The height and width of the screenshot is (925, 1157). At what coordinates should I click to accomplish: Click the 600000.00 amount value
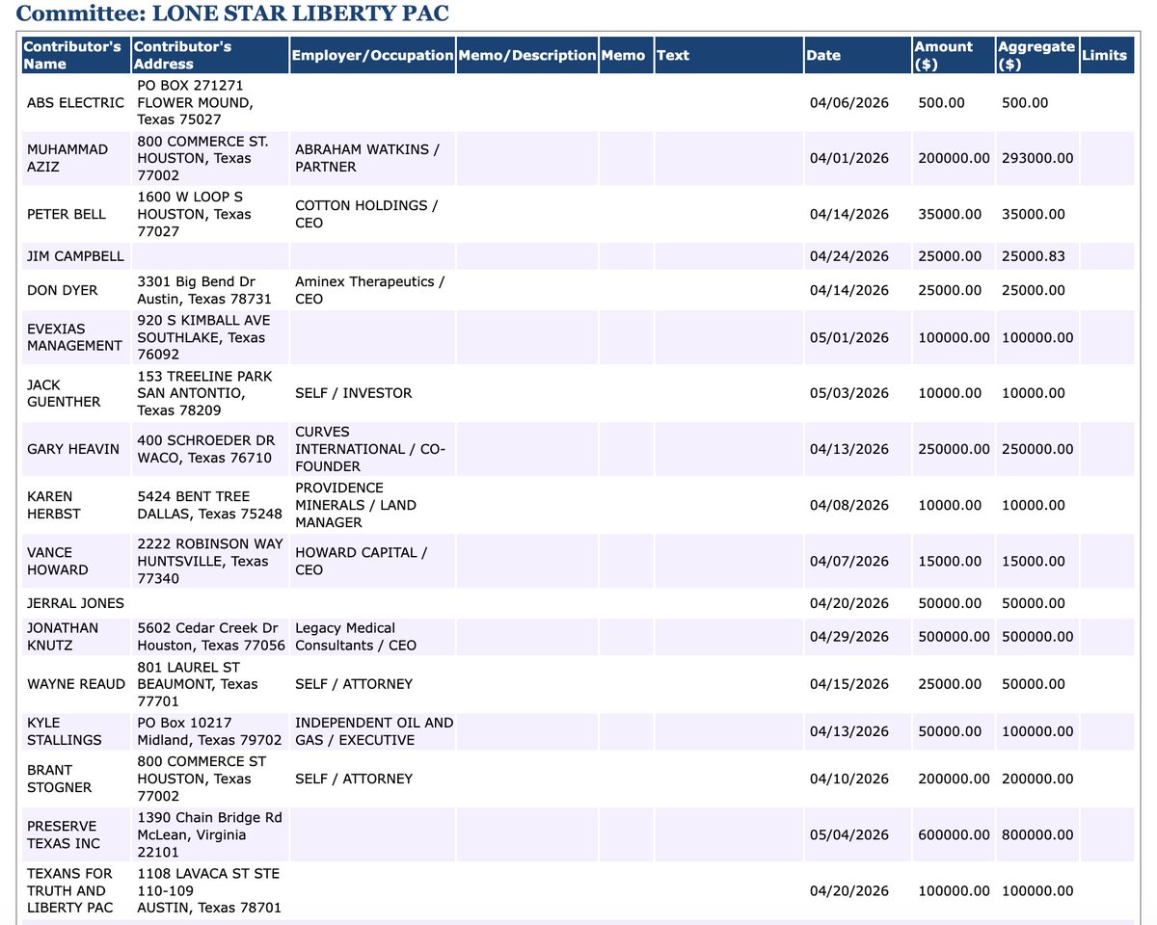(954, 834)
